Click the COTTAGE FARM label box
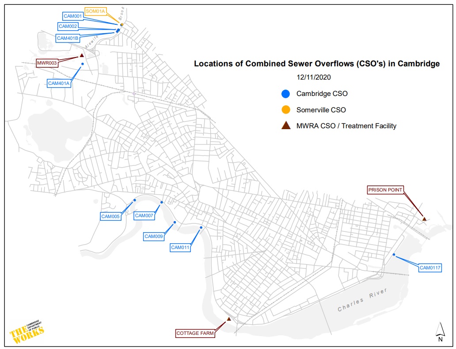456x349 pixels. tap(195, 334)
